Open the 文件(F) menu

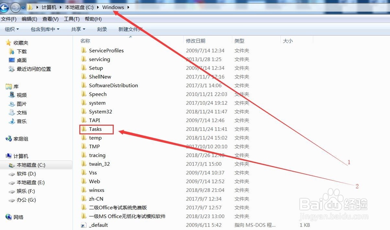pyautogui.click(x=9, y=19)
